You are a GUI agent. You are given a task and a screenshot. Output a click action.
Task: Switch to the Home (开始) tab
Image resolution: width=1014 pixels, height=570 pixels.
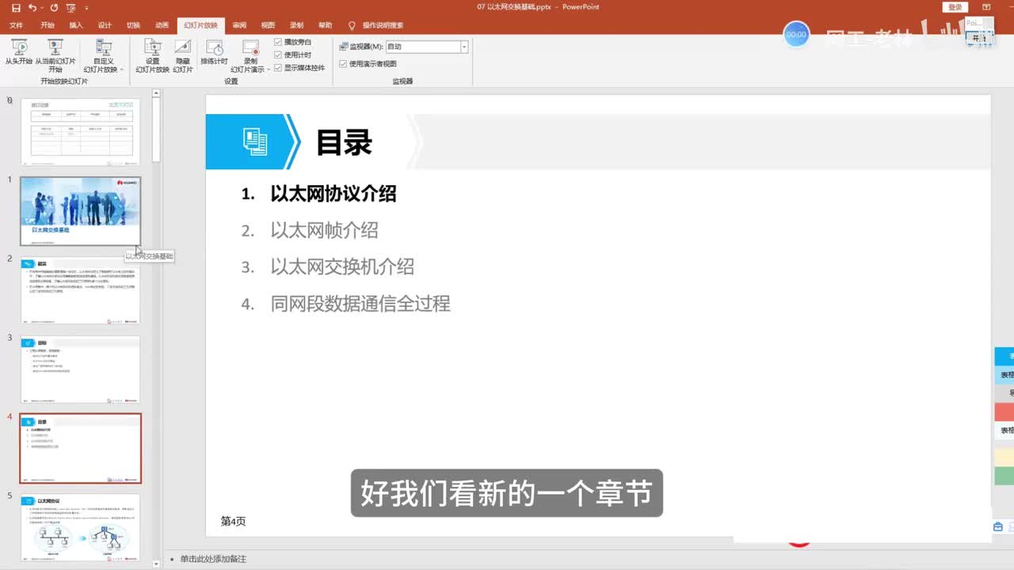(x=48, y=25)
